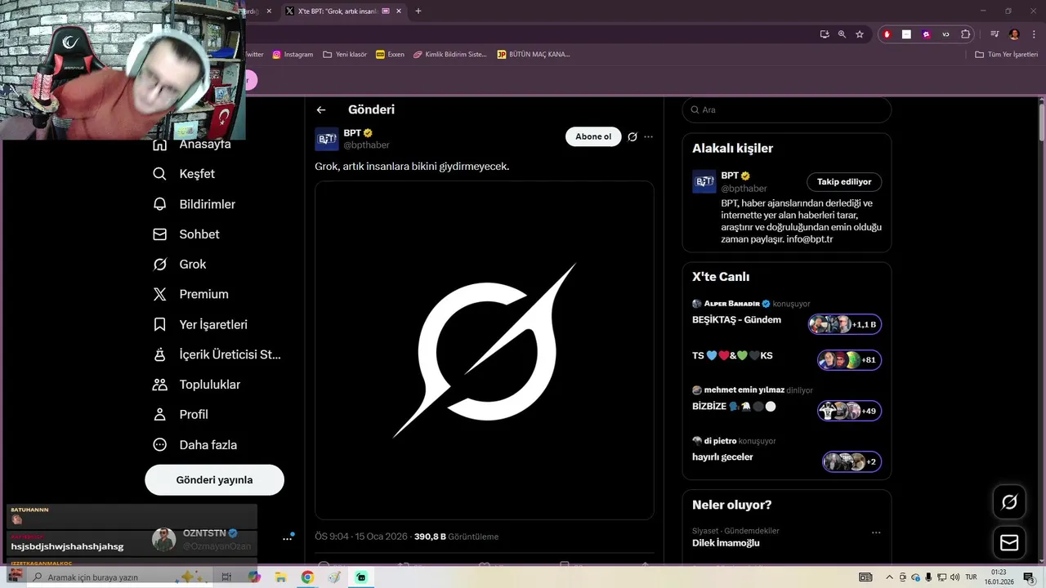Toggle bookmark star for this page

pyautogui.click(x=860, y=34)
